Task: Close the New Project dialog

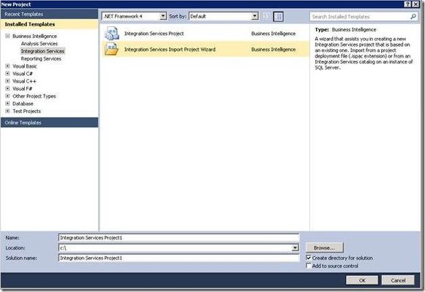Action: [x=415, y=4]
